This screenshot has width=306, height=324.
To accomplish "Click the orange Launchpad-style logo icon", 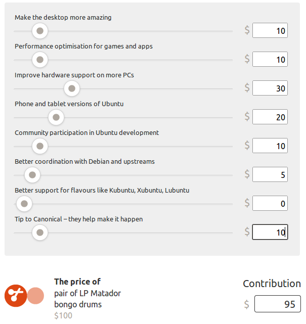I will pyautogui.click(x=16, y=296).
